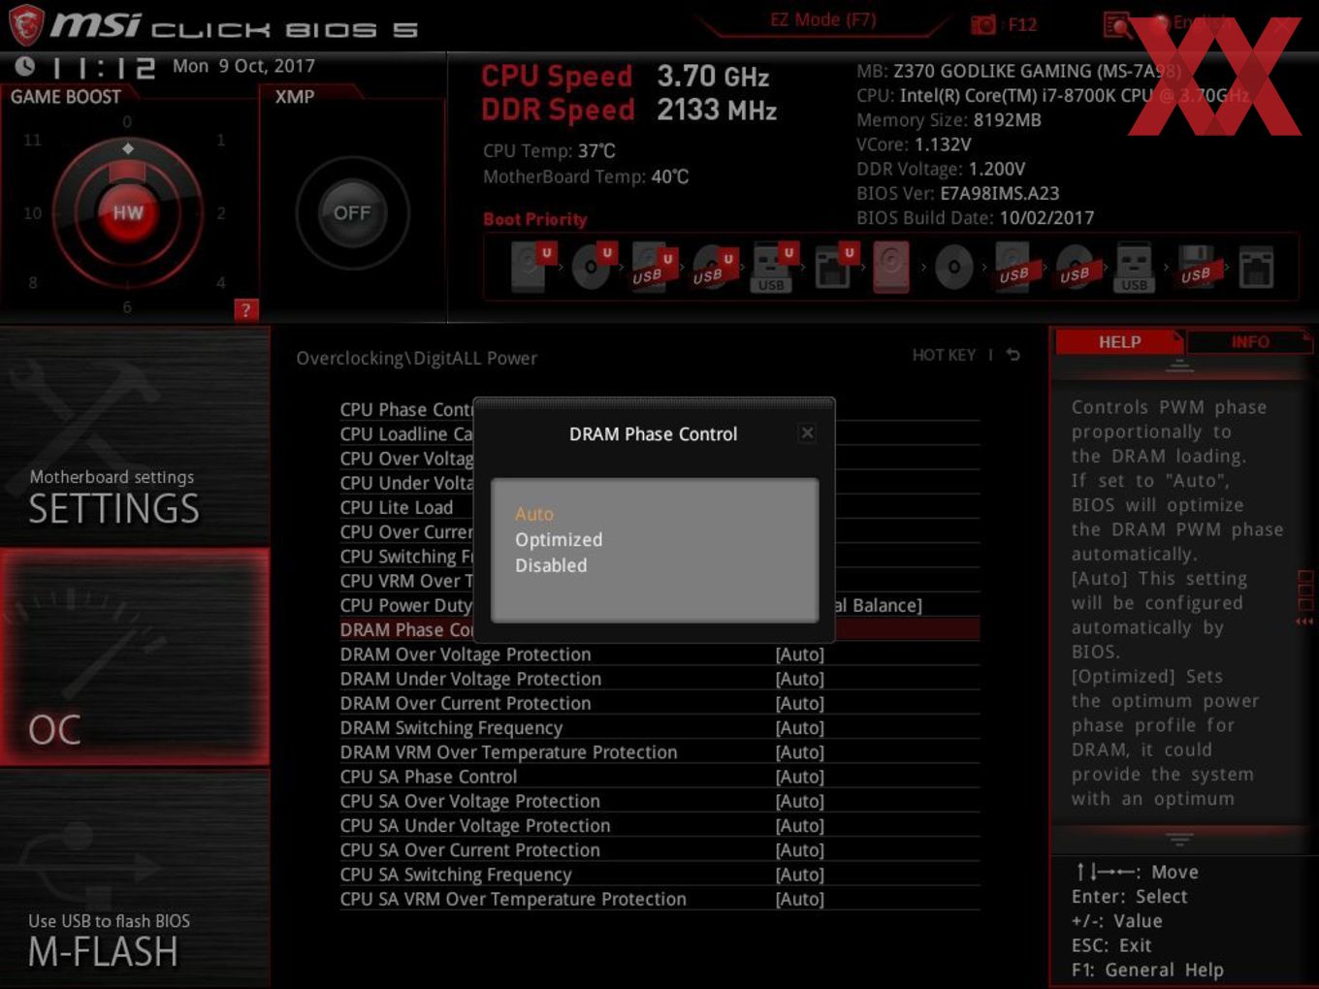Click the UEFI USB CD/DVD boot icon
The image size is (1319, 989).
713,267
